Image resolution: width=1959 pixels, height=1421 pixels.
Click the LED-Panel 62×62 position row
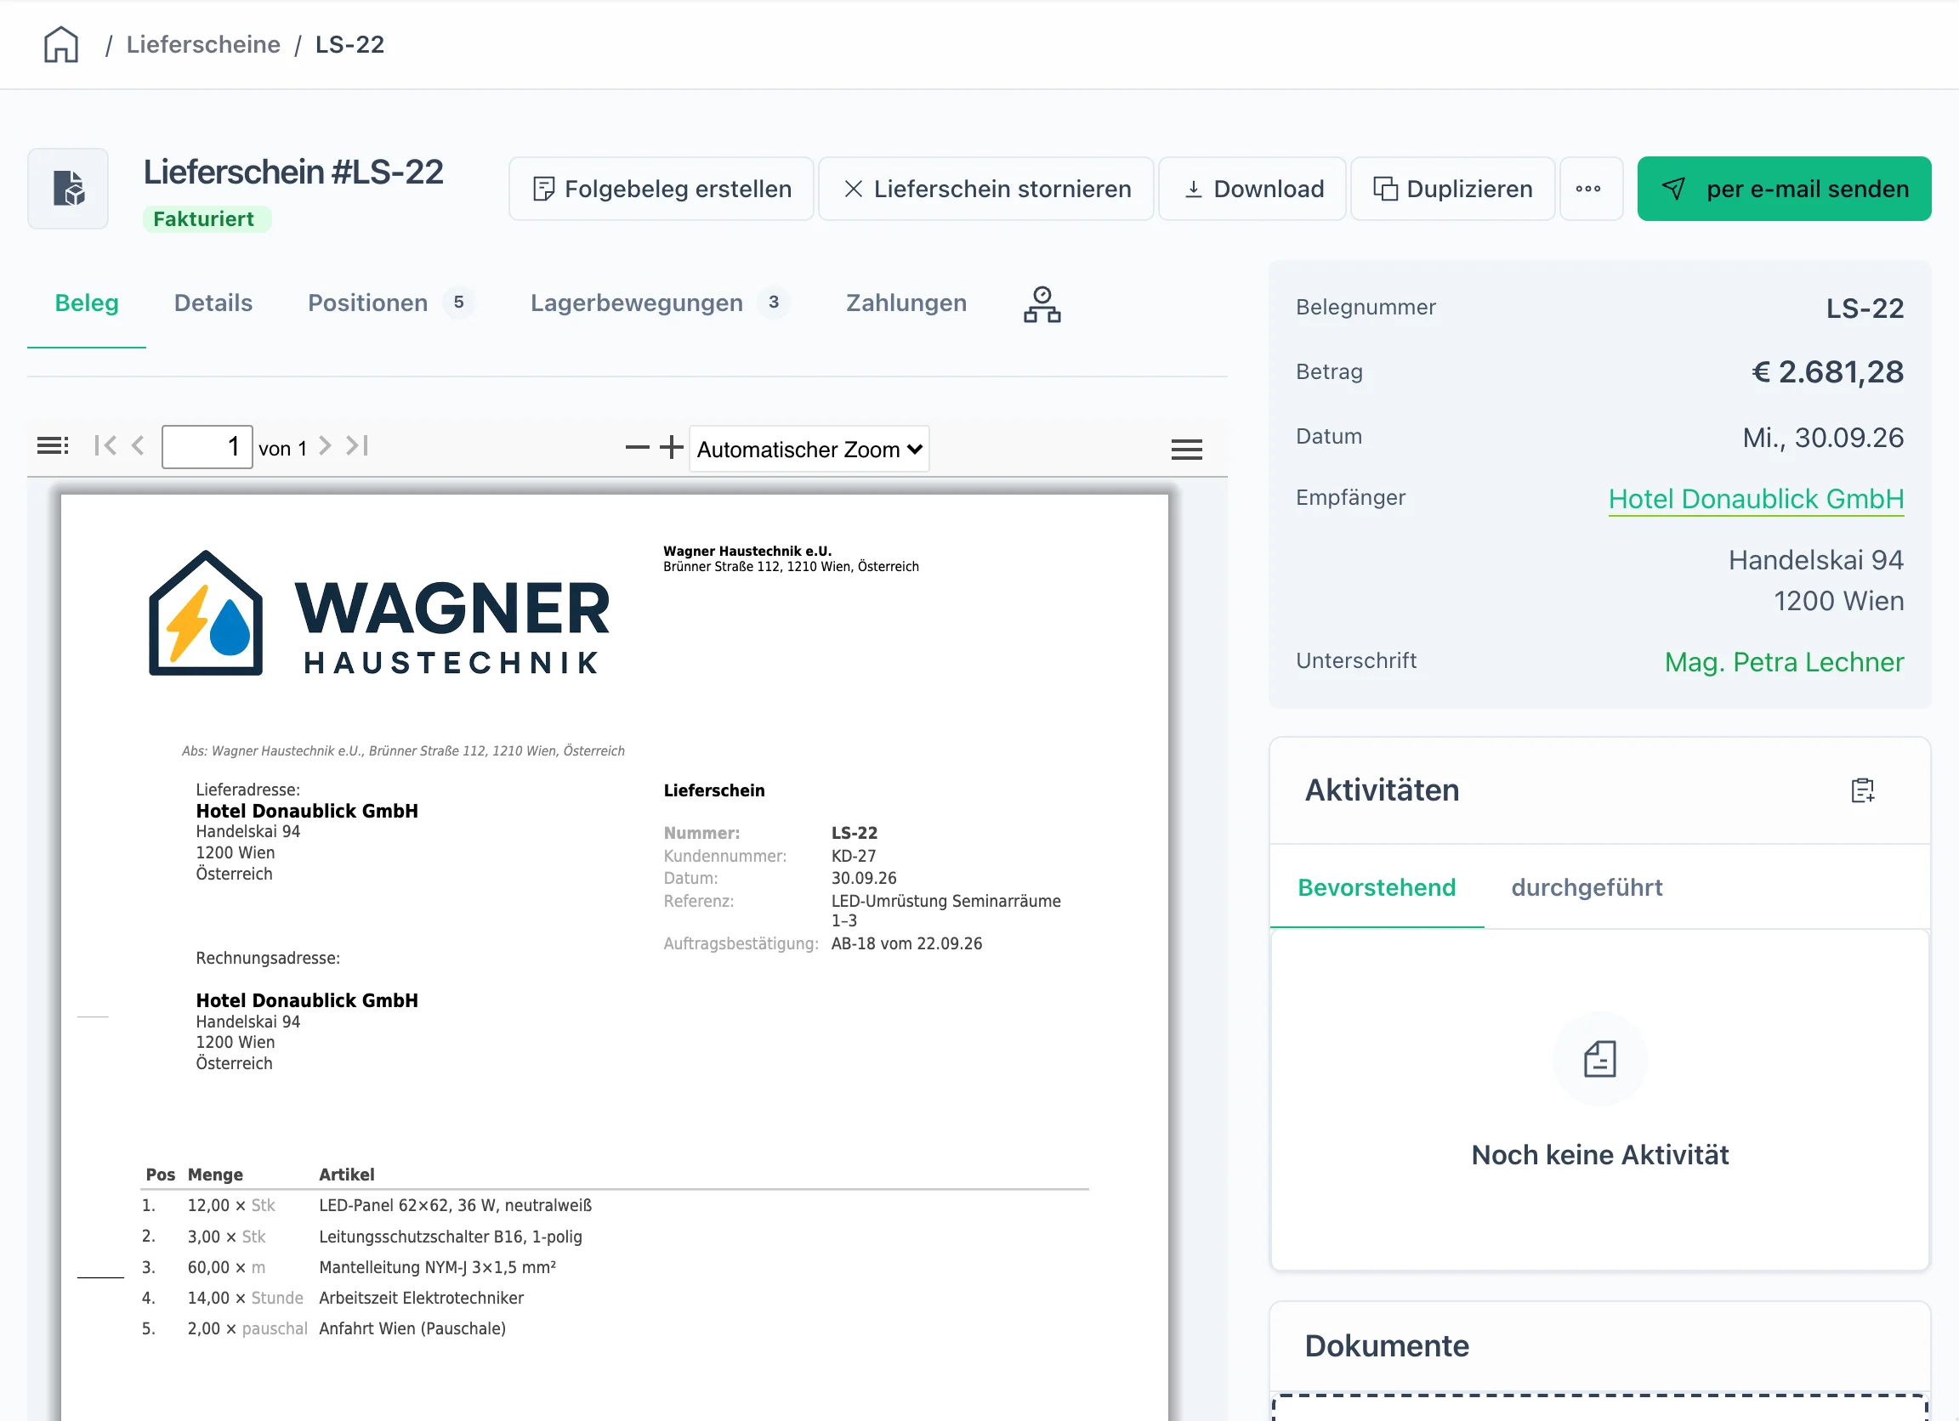pos(614,1205)
